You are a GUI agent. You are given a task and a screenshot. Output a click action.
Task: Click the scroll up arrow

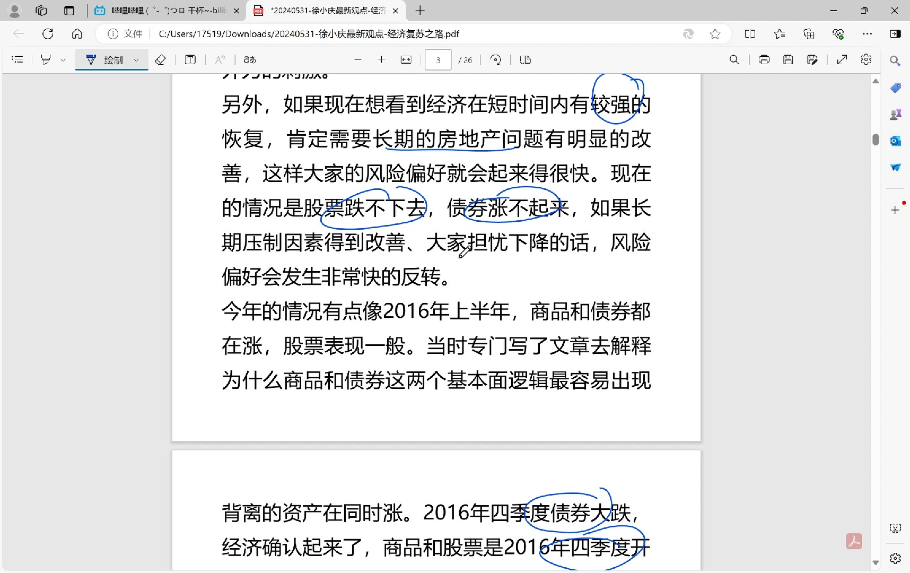[x=876, y=81]
